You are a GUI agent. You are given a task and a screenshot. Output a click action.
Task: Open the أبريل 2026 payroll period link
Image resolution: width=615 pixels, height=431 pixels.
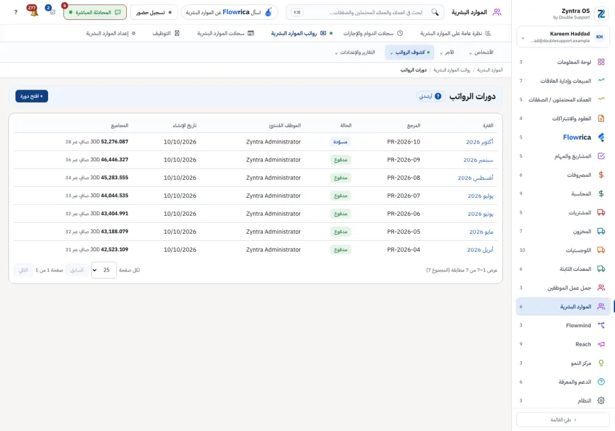(480, 250)
